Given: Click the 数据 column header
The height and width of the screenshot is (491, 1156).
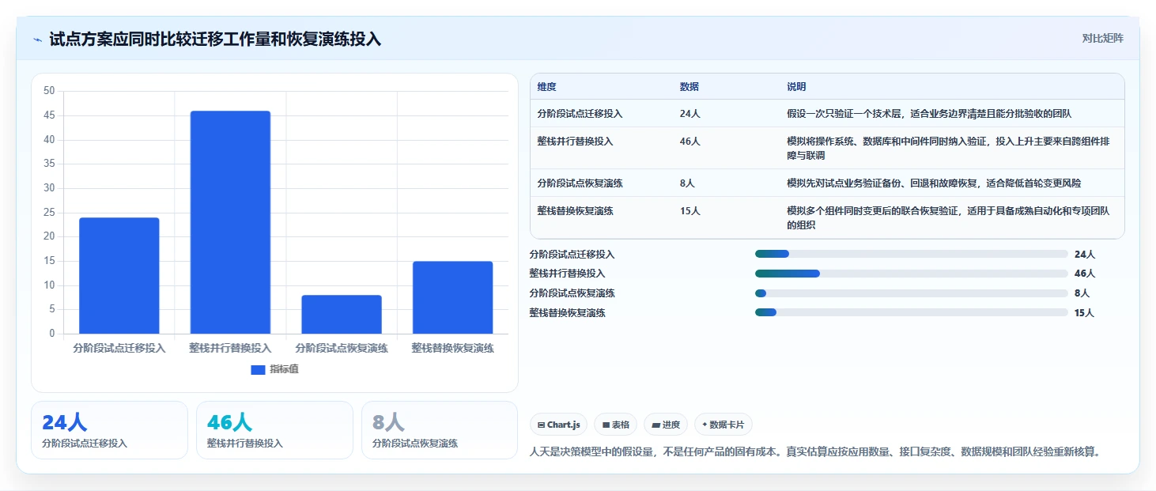Looking at the screenshot, I should pyautogui.click(x=689, y=87).
